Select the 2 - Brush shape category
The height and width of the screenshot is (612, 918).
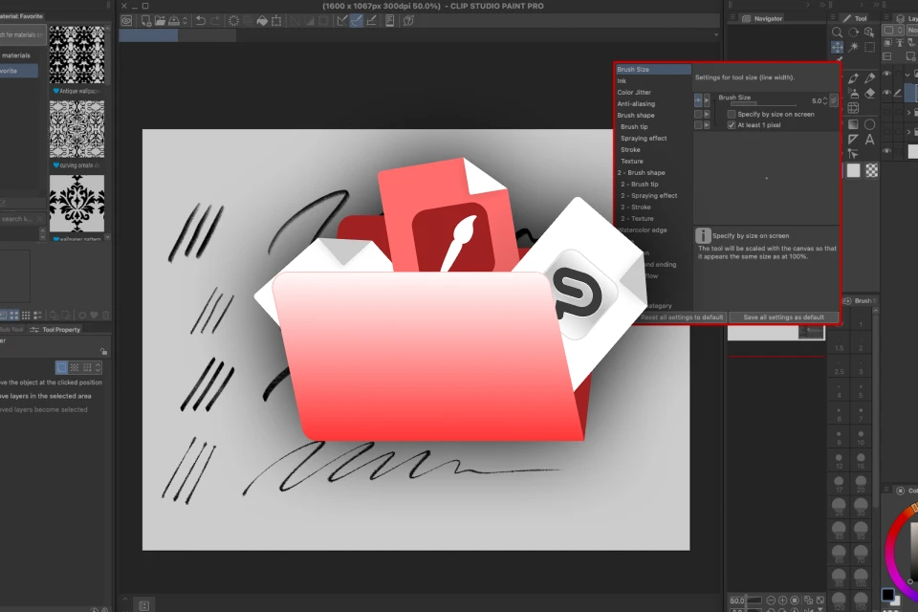point(641,173)
